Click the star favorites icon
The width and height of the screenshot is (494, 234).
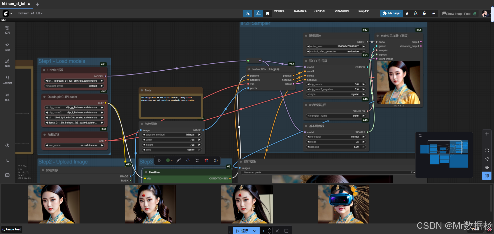407,13
